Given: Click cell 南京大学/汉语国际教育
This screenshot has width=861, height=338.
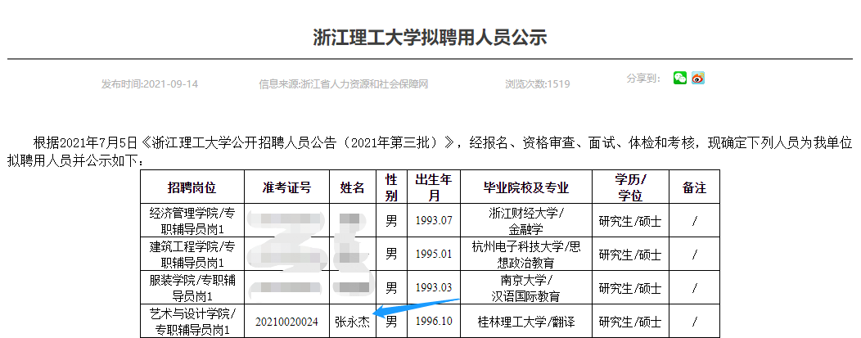Looking at the screenshot, I should click(526, 287).
